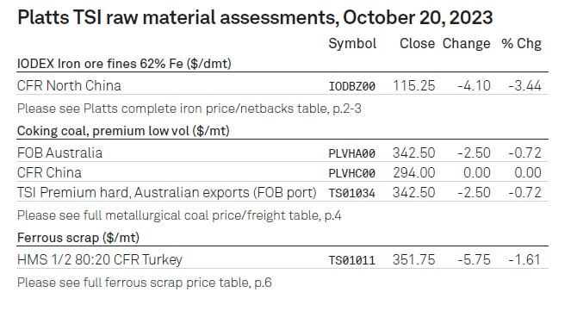Open the metallurgical coal price/freight table reference p.4
Image resolution: width=571 pixels, height=311 pixels.
tap(179, 215)
